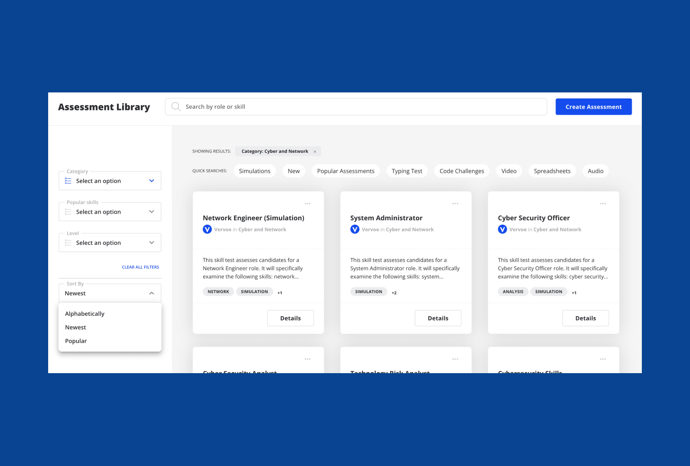
Task: Click ANALYSIS tag on Cyber Security Officer card
Action: coord(513,292)
